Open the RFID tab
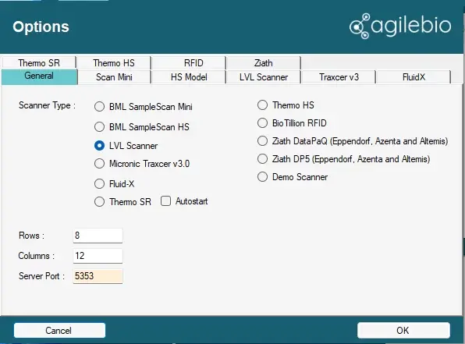Image resolution: width=465 pixels, height=344 pixels. [x=193, y=63]
